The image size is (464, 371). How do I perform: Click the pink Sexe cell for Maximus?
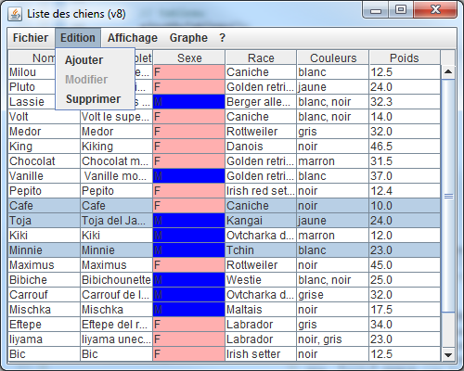189,265
